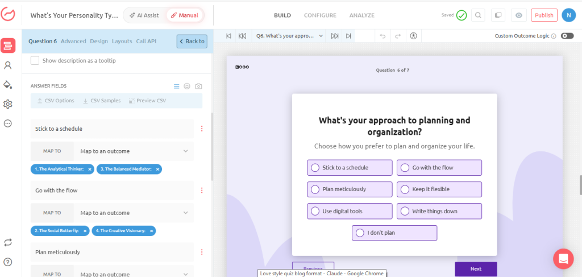
Task: Select the camera image answer icon
Action: (198, 86)
